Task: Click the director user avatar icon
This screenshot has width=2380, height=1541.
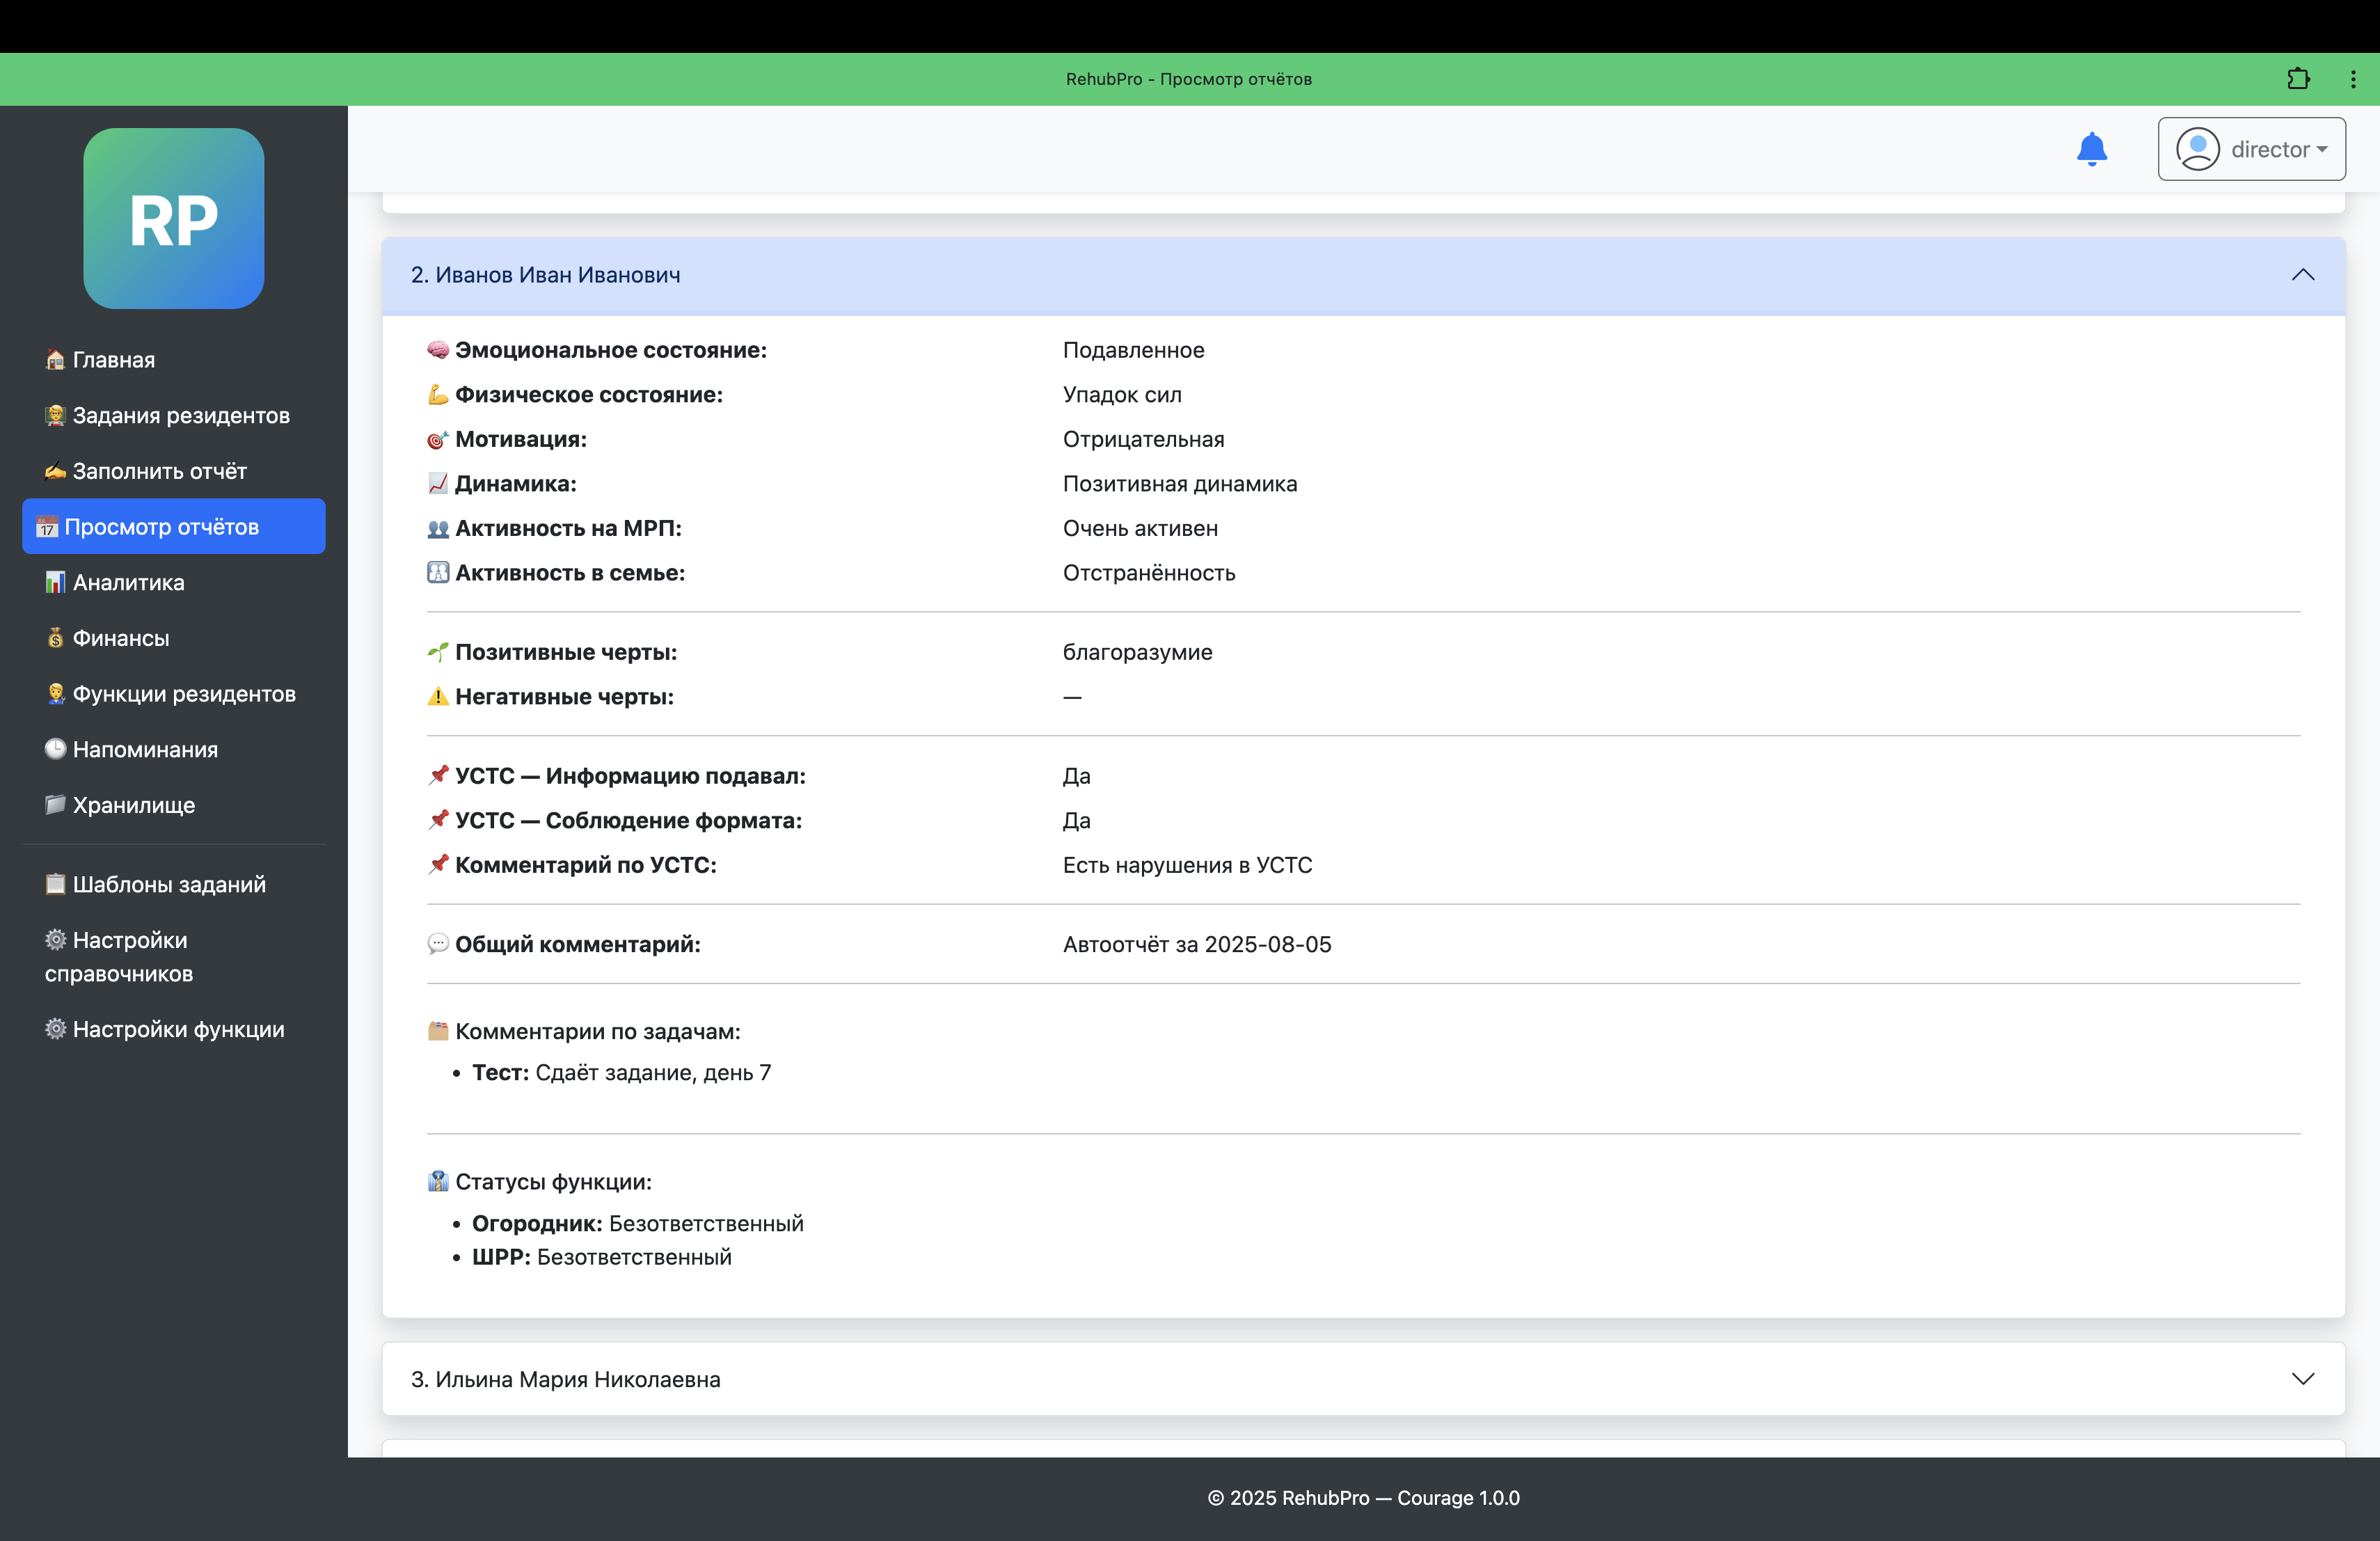Action: (x=2197, y=149)
